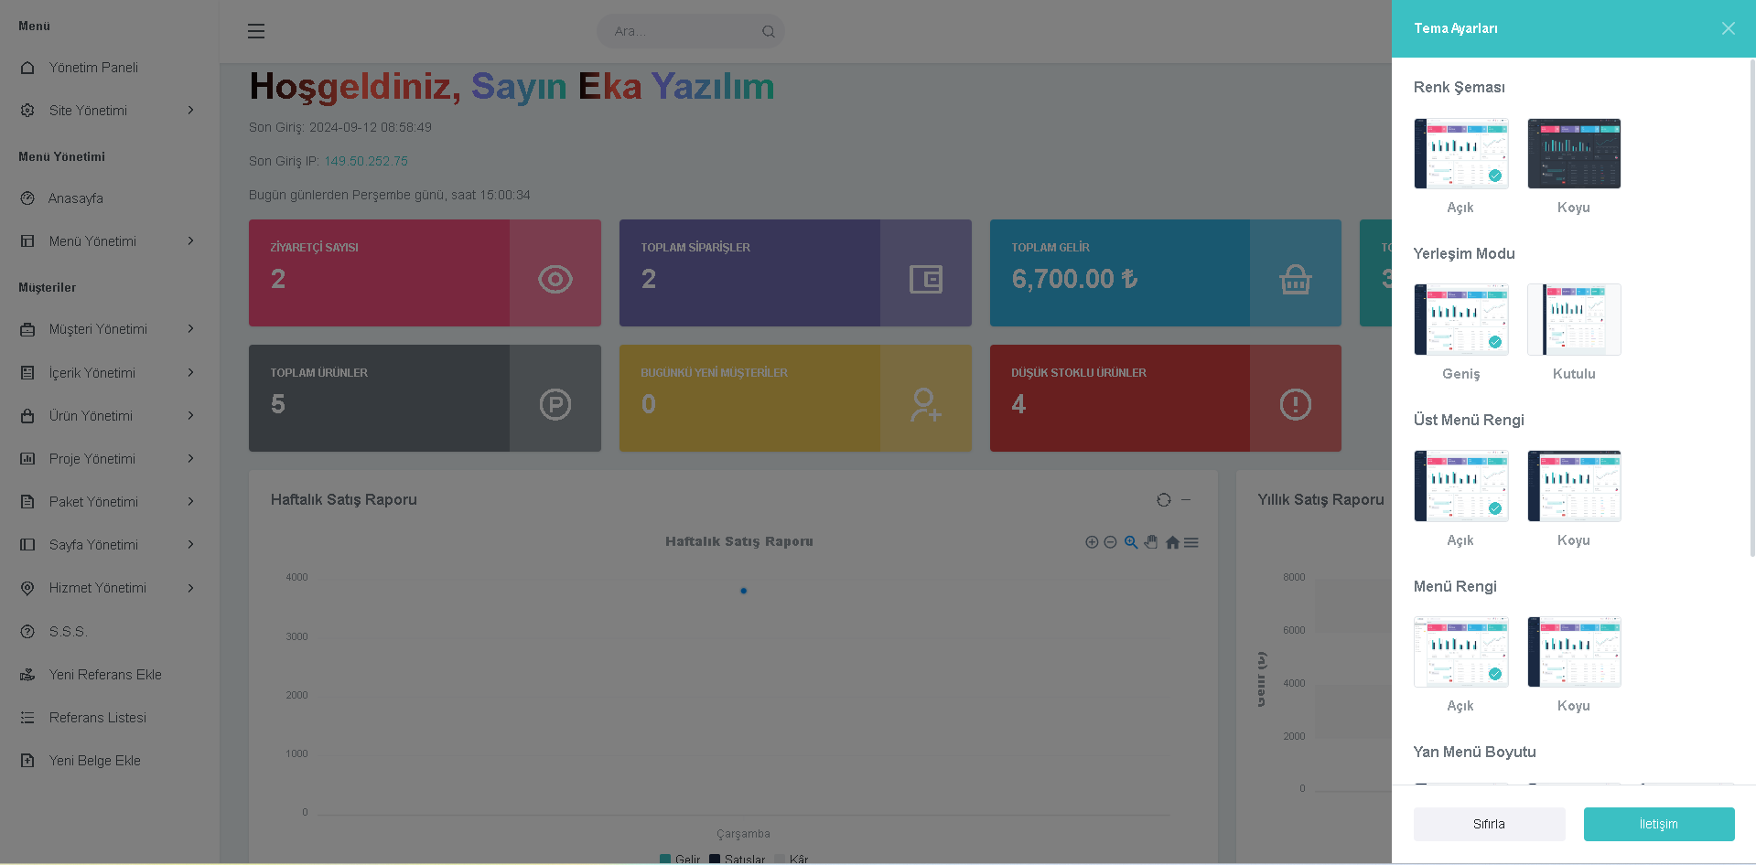Screen dimensions: 1756x865
Task: Select Koyu under Menü Rengi
Action: tap(1574, 652)
